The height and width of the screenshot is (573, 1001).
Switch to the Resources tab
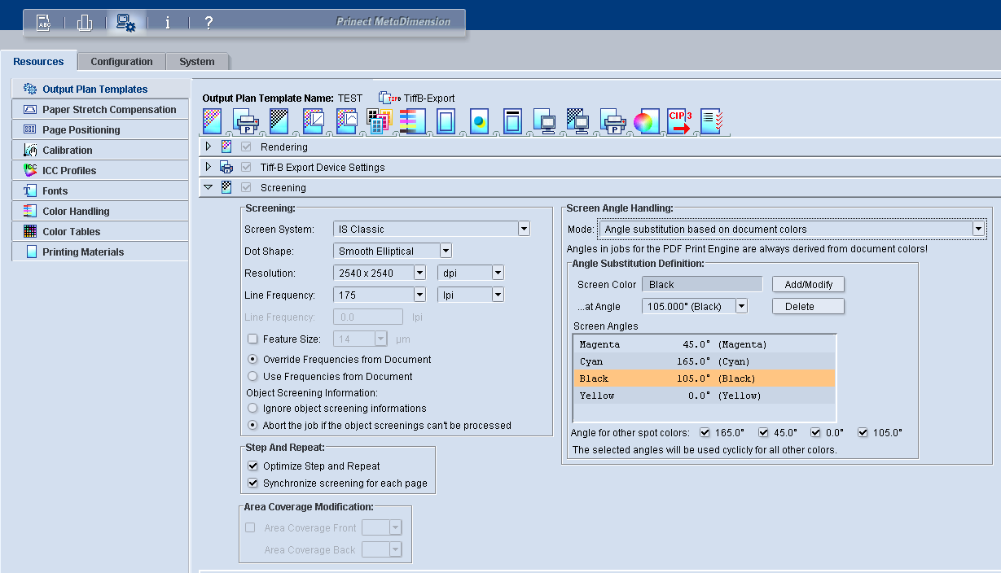[39, 61]
